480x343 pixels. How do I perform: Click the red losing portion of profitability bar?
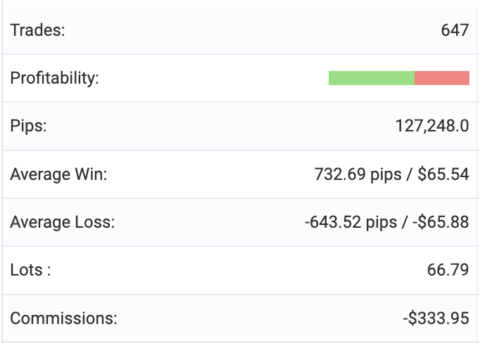442,78
